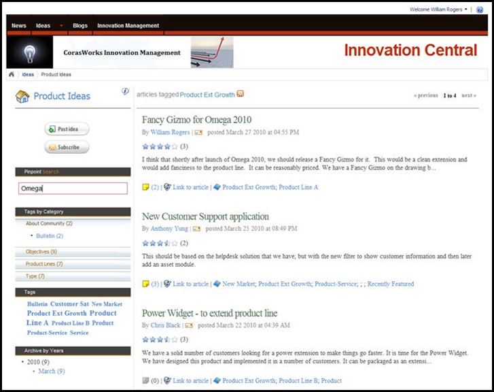Screen dimensions: 494x392
Task: Click the email icon beside Anthony Yung
Action: click(198, 229)
